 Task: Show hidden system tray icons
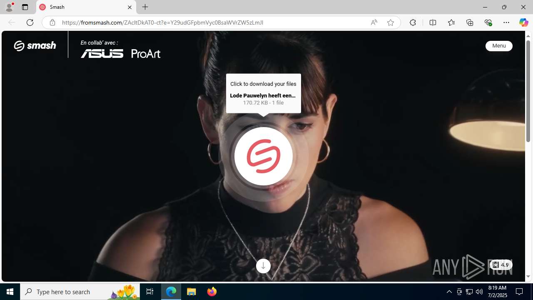[x=449, y=292]
